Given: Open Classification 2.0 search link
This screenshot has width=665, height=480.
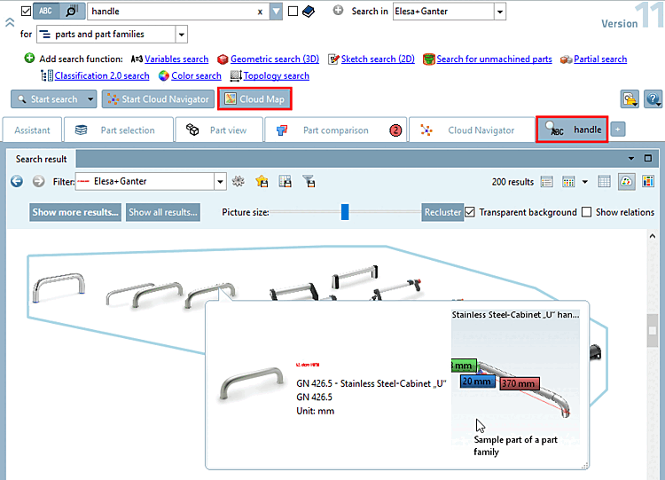Looking at the screenshot, I should point(102,75).
